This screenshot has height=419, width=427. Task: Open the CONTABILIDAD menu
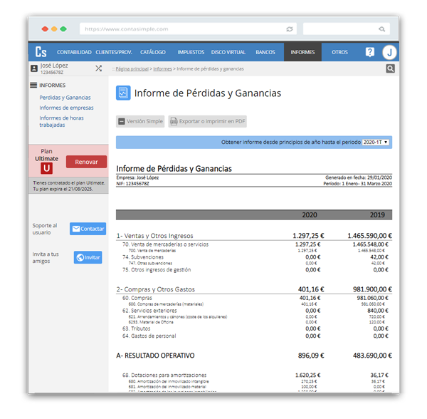click(74, 52)
